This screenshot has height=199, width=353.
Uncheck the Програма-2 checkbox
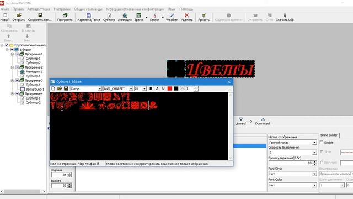(17, 67)
